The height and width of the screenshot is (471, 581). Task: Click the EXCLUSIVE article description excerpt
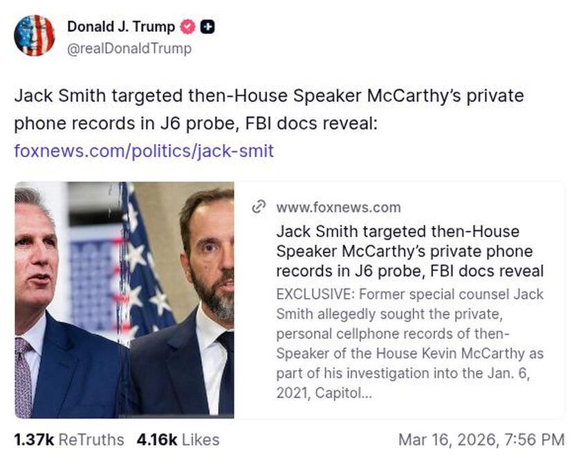pyautogui.click(x=409, y=344)
